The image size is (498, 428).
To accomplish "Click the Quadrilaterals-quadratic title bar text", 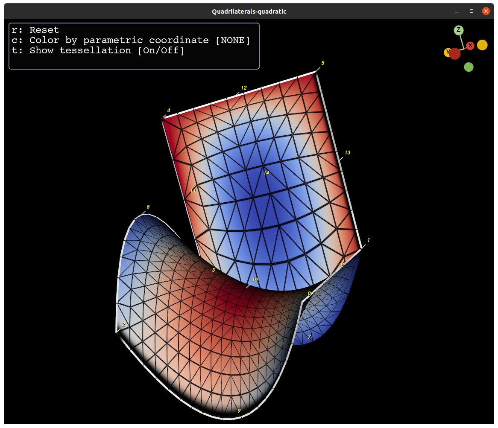I will point(249,11).
